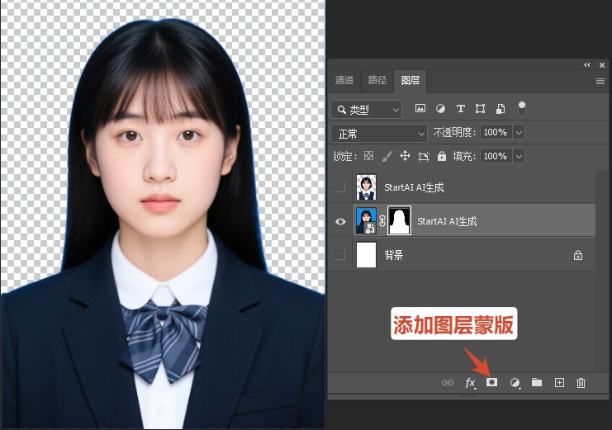Delete layer with trash icon
The height and width of the screenshot is (430, 612).
pos(581,383)
